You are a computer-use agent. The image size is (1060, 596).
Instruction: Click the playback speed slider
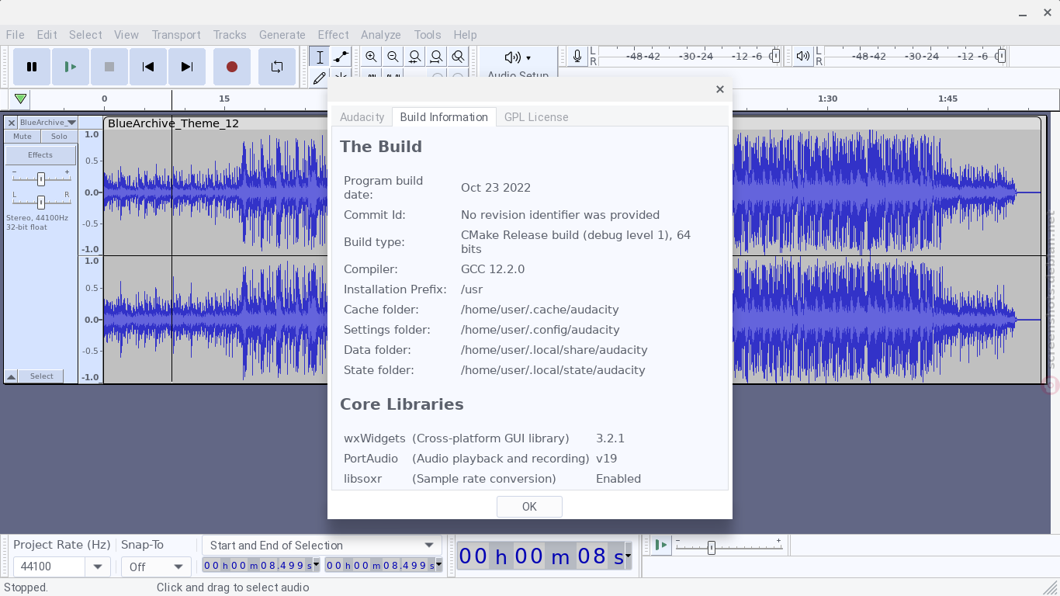tap(729, 546)
